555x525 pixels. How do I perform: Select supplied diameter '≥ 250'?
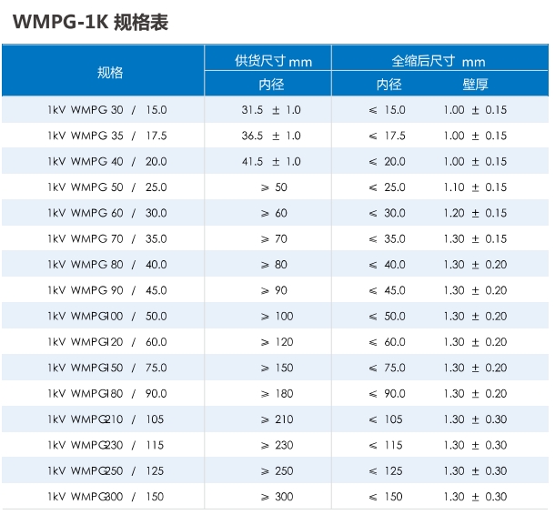(277, 470)
